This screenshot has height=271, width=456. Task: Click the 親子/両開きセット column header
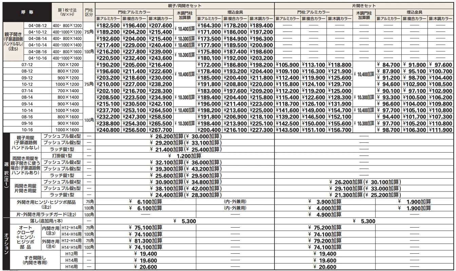point(184,6)
